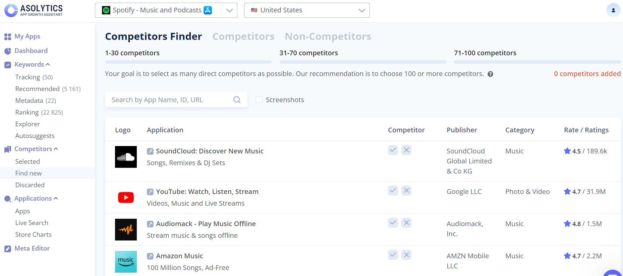Open SoundCloud external link icon
Image resolution: width=623 pixels, height=276 pixels.
point(150,151)
